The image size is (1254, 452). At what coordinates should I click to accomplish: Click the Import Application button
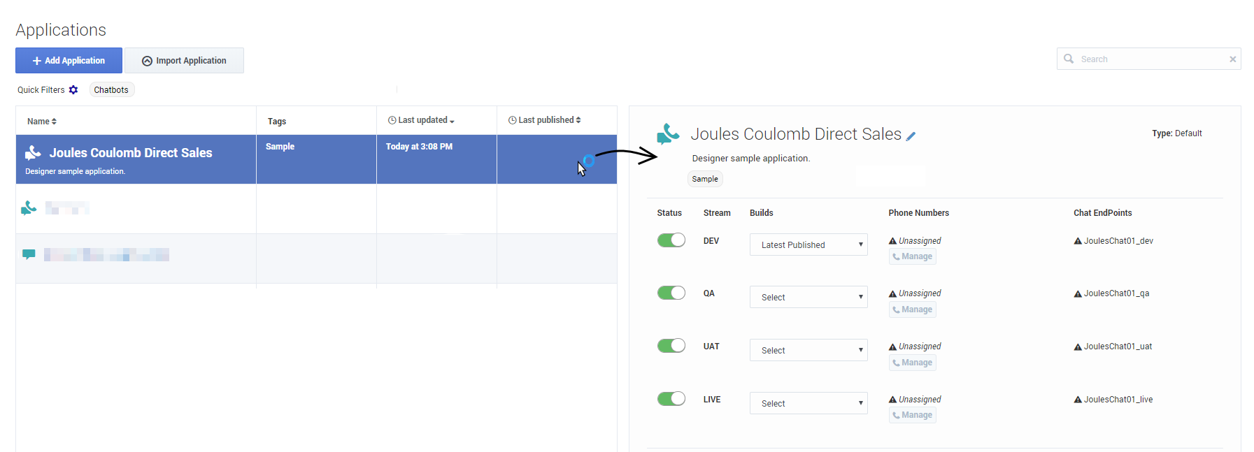[x=184, y=61]
